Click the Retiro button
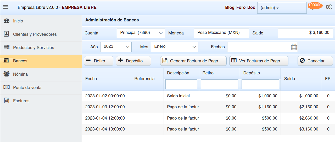 coord(98,61)
